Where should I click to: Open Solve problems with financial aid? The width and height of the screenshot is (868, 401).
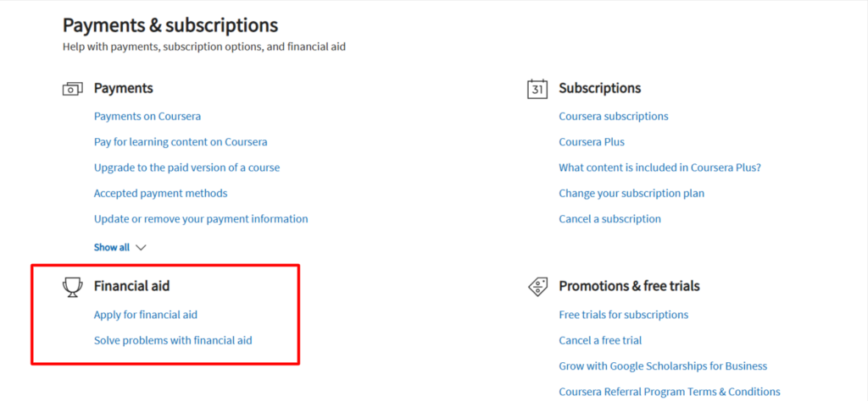coord(173,341)
